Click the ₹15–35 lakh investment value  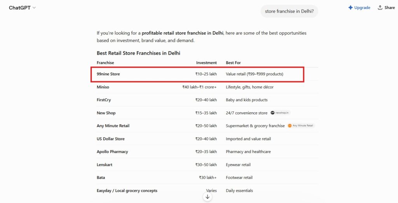tap(206, 113)
